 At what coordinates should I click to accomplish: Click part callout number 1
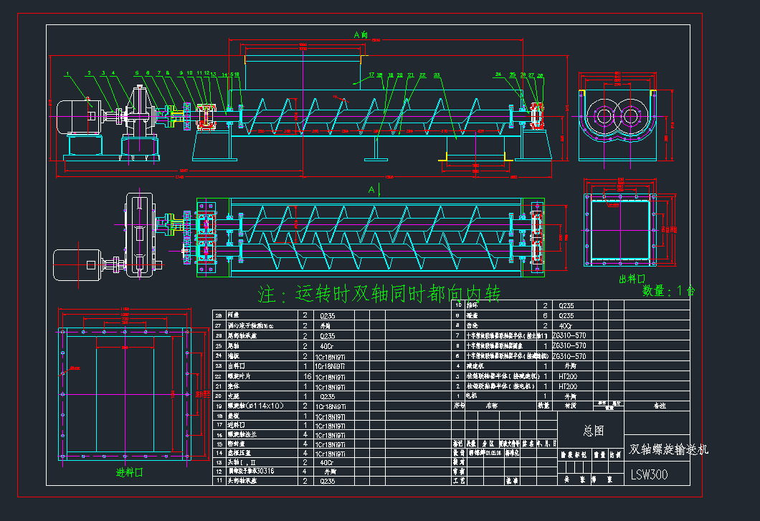pos(66,73)
